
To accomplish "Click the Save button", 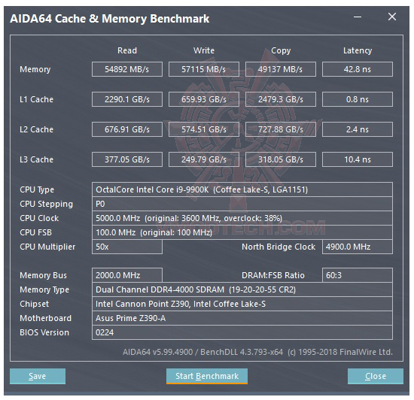I will pyautogui.click(x=38, y=376).
